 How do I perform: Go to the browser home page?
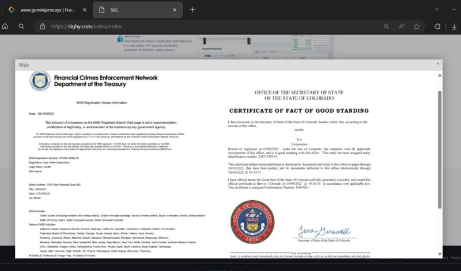(x=5, y=26)
